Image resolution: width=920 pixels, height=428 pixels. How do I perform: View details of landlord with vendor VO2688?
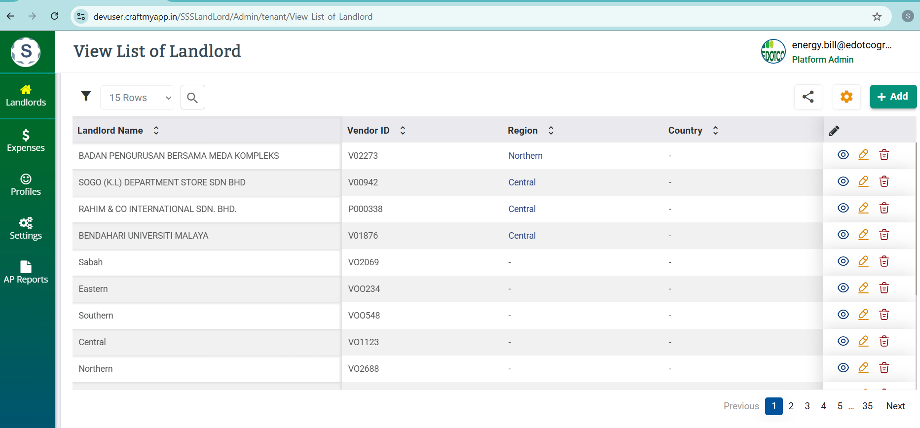[844, 368]
